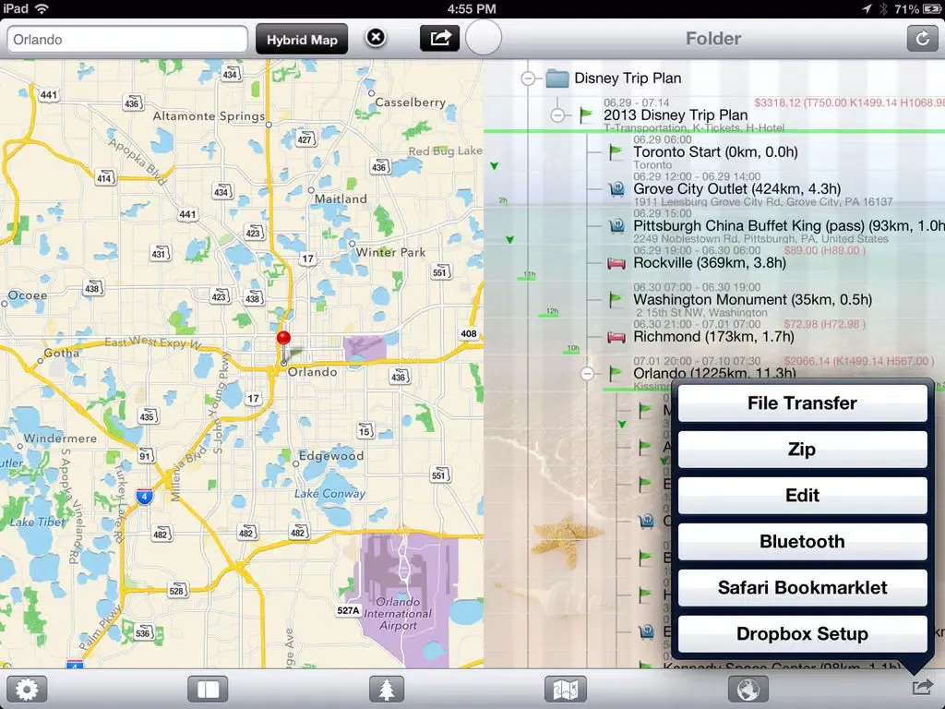Choose Bluetooth from the popup menu

pyautogui.click(x=802, y=541)
